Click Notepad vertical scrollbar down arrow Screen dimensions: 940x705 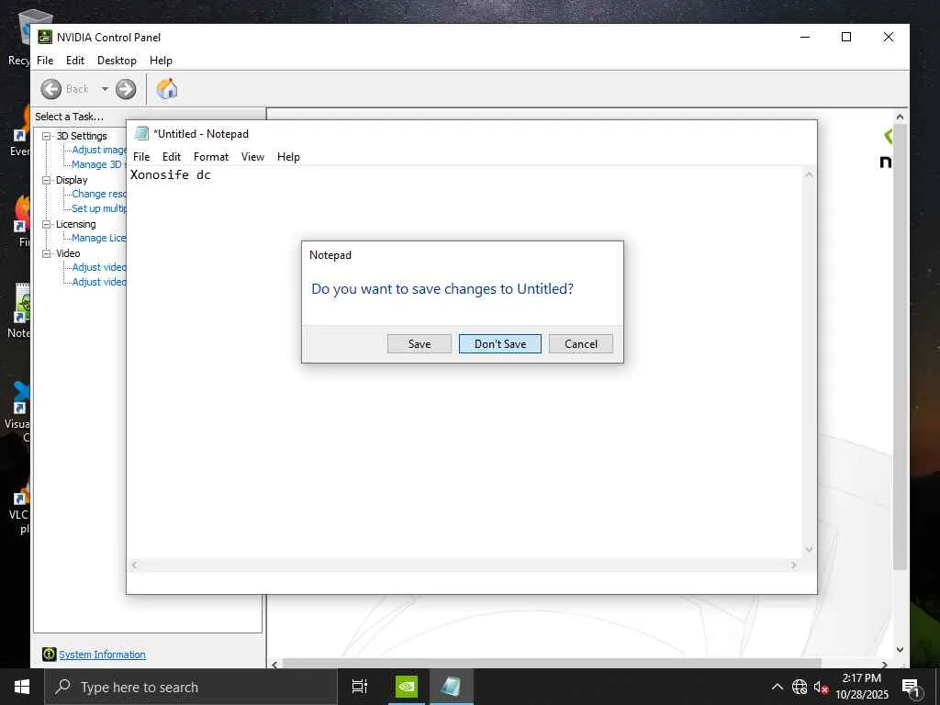(809, 549)
